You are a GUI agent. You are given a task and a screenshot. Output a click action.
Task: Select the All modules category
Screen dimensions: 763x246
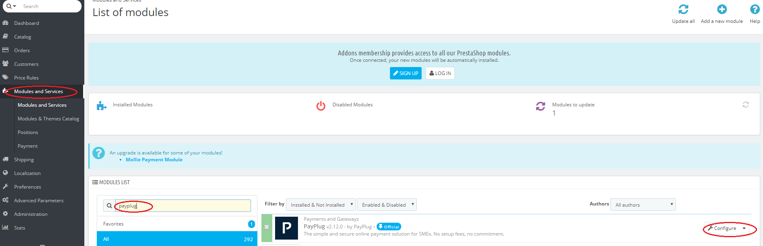[177, 239]
